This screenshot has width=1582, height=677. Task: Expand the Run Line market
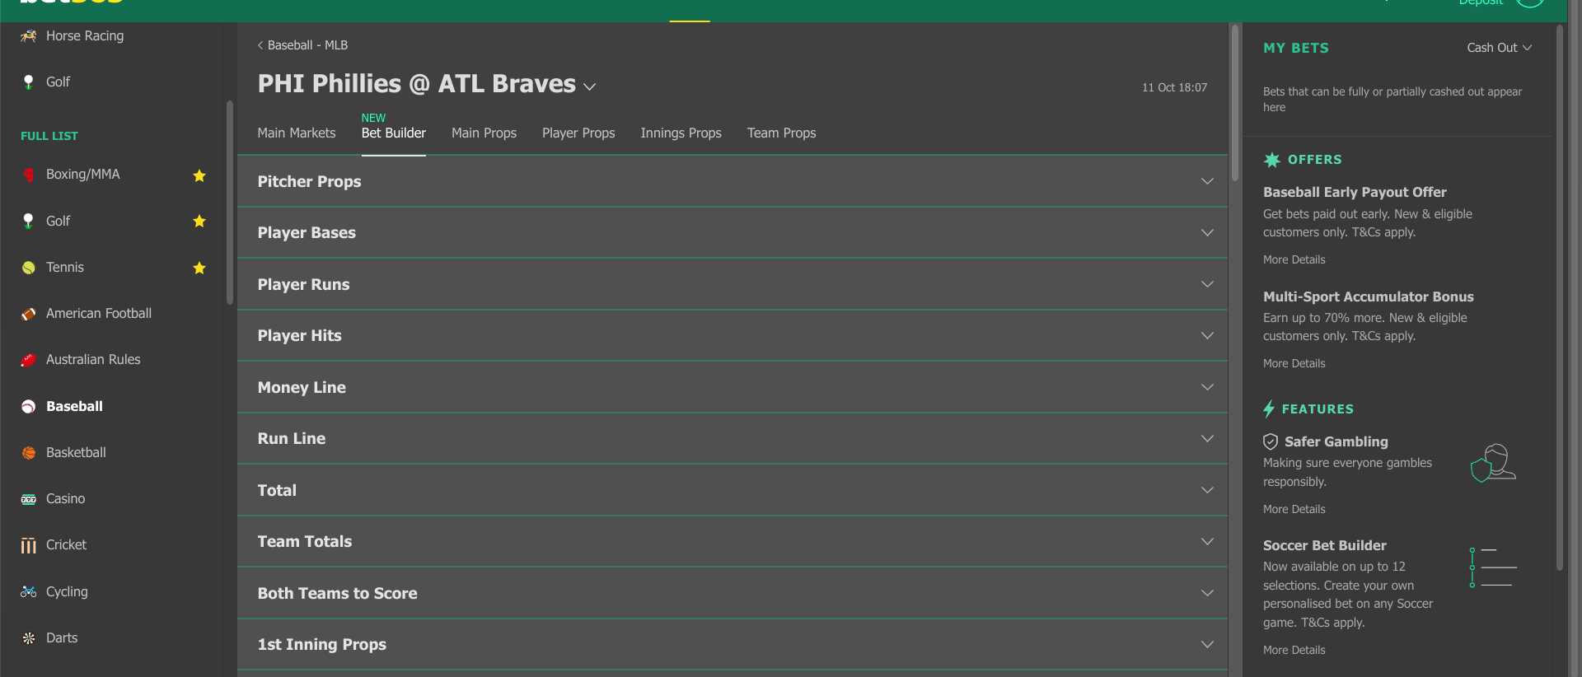tap(732, 438)
